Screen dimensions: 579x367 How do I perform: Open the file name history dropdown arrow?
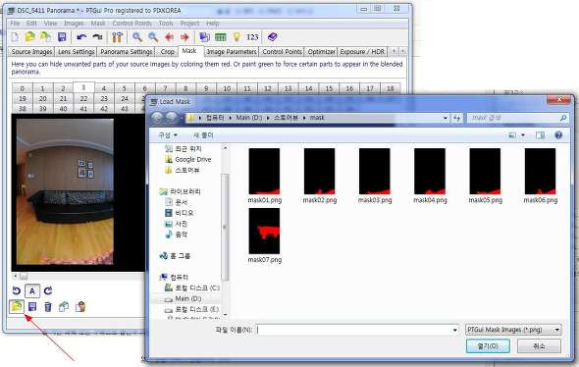tap(455, 330)
